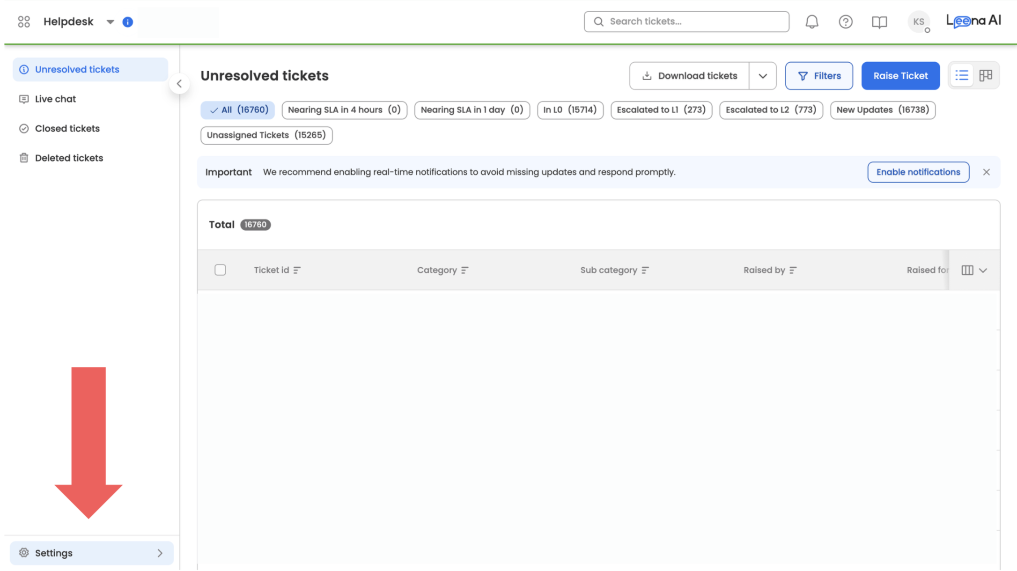Screen dimensions: 1017x571
Task: Go to Live chat section
Action: [55, 99]
